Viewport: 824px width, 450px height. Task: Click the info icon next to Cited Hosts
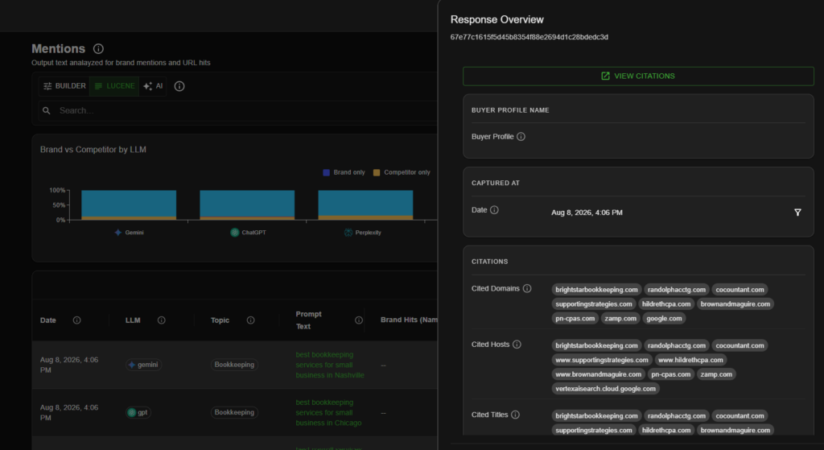[517, 345]
